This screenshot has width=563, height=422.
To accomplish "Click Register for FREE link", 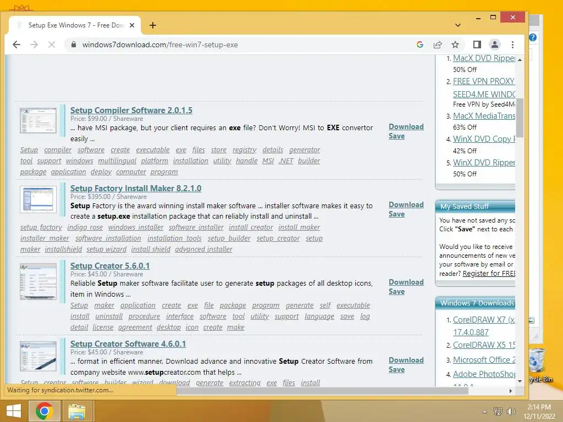I will point(489,274).
